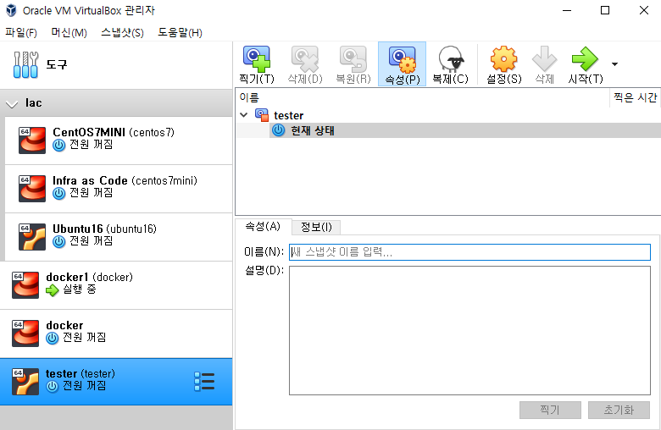Minimize the VirtualBox Manager window
The height and width of the screenshot is (430, 661).
coord(567,10)
